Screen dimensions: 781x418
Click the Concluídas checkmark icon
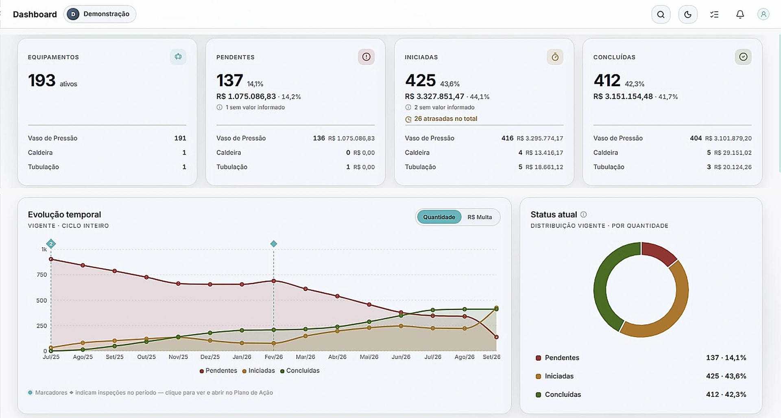click(x=743, y=57)
